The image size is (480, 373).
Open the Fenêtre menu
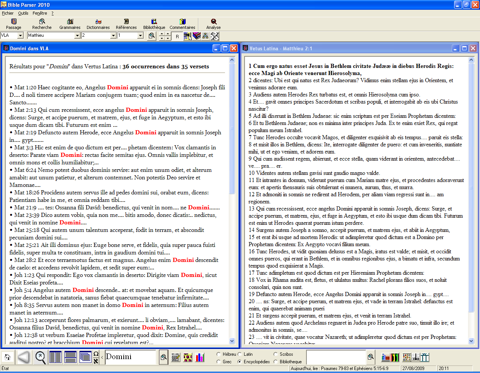pos(40,13)
